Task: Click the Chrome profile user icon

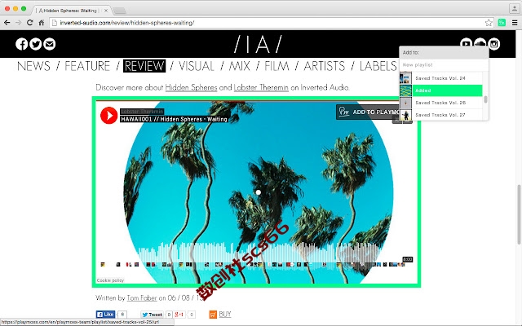Action: [x=515, y=8]
